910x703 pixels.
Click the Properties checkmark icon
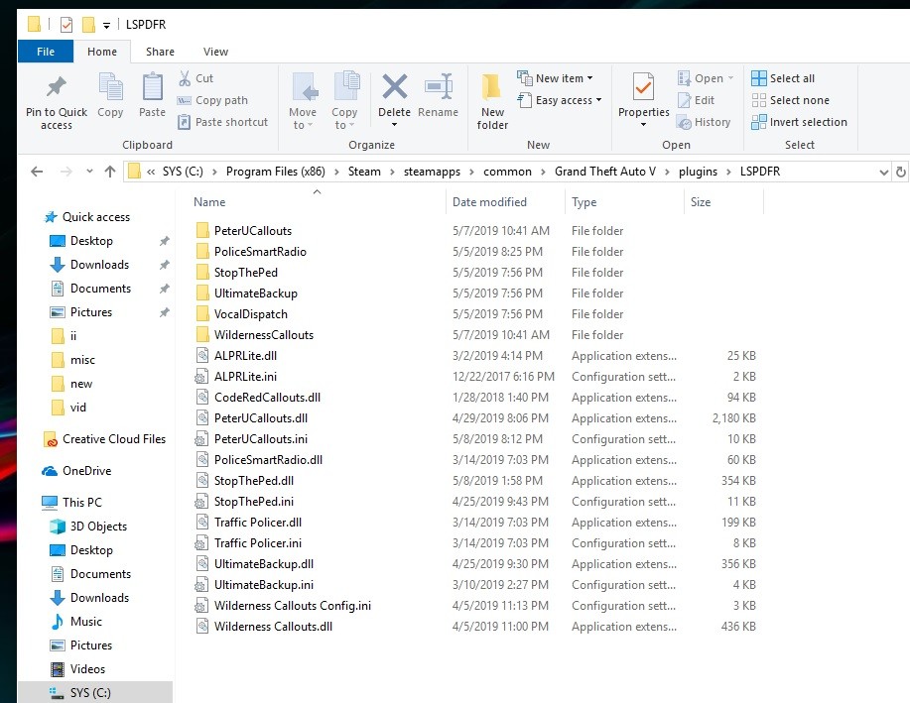[644, 87]
